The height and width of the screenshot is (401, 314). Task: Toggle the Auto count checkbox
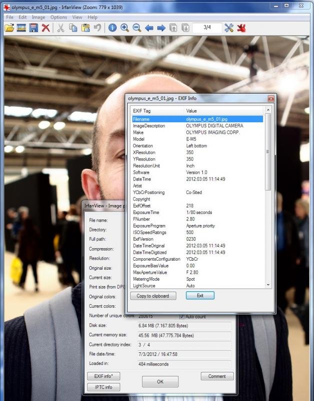click(182, 316)
